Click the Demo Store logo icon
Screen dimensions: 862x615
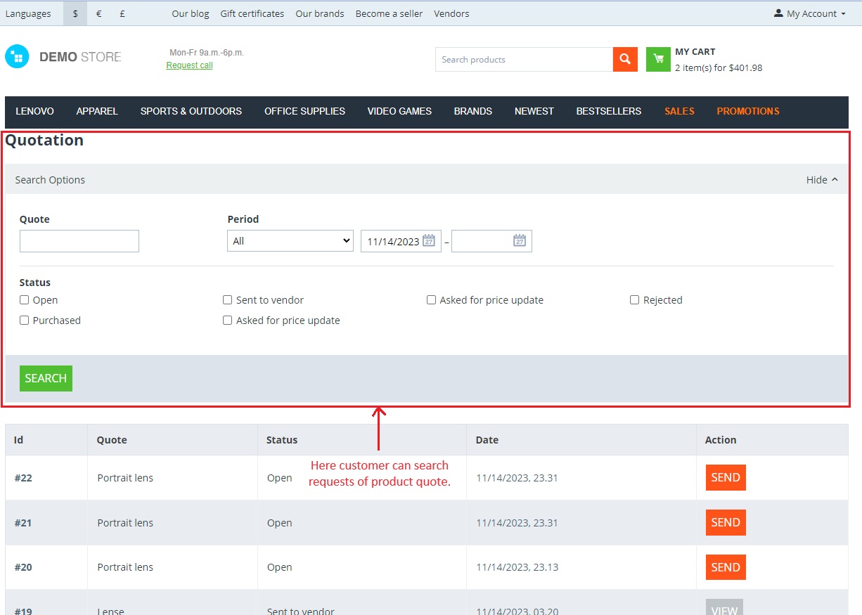point(17,57)
